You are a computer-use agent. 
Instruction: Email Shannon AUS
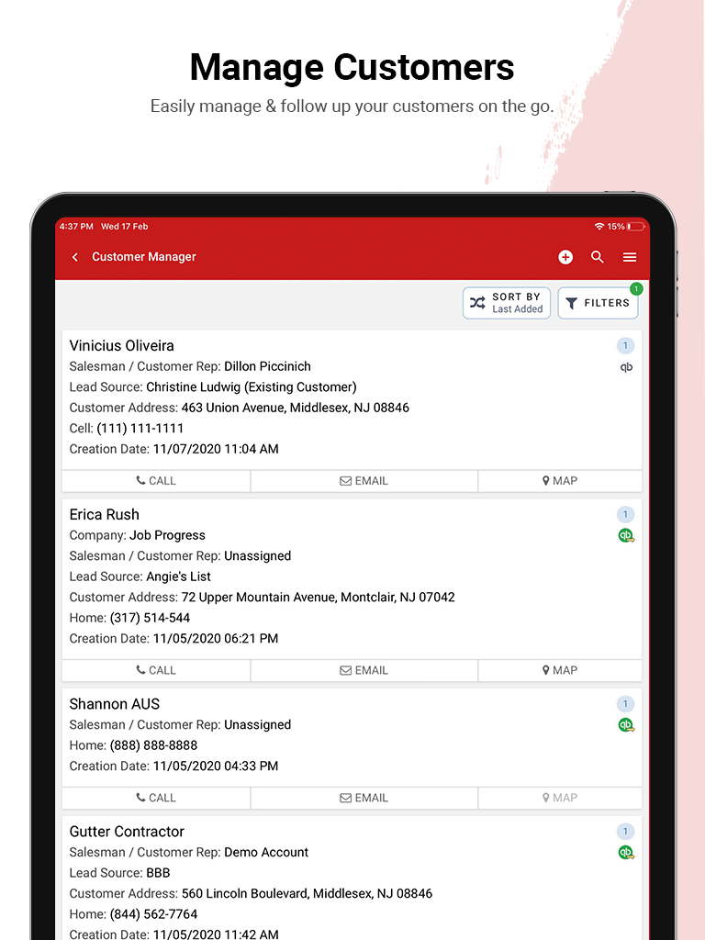[x=364, y=798]
